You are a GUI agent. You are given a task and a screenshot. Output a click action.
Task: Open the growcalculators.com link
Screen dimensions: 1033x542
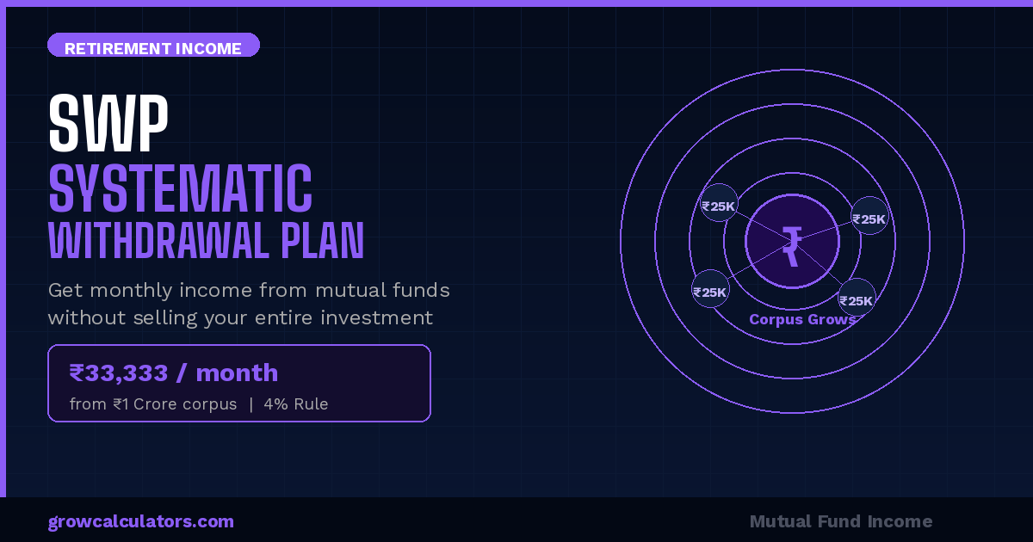[x=140, y=521]
